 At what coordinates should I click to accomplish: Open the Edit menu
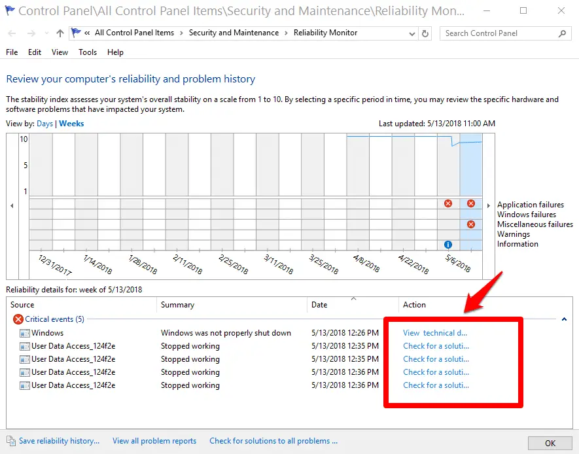point(35,52)
